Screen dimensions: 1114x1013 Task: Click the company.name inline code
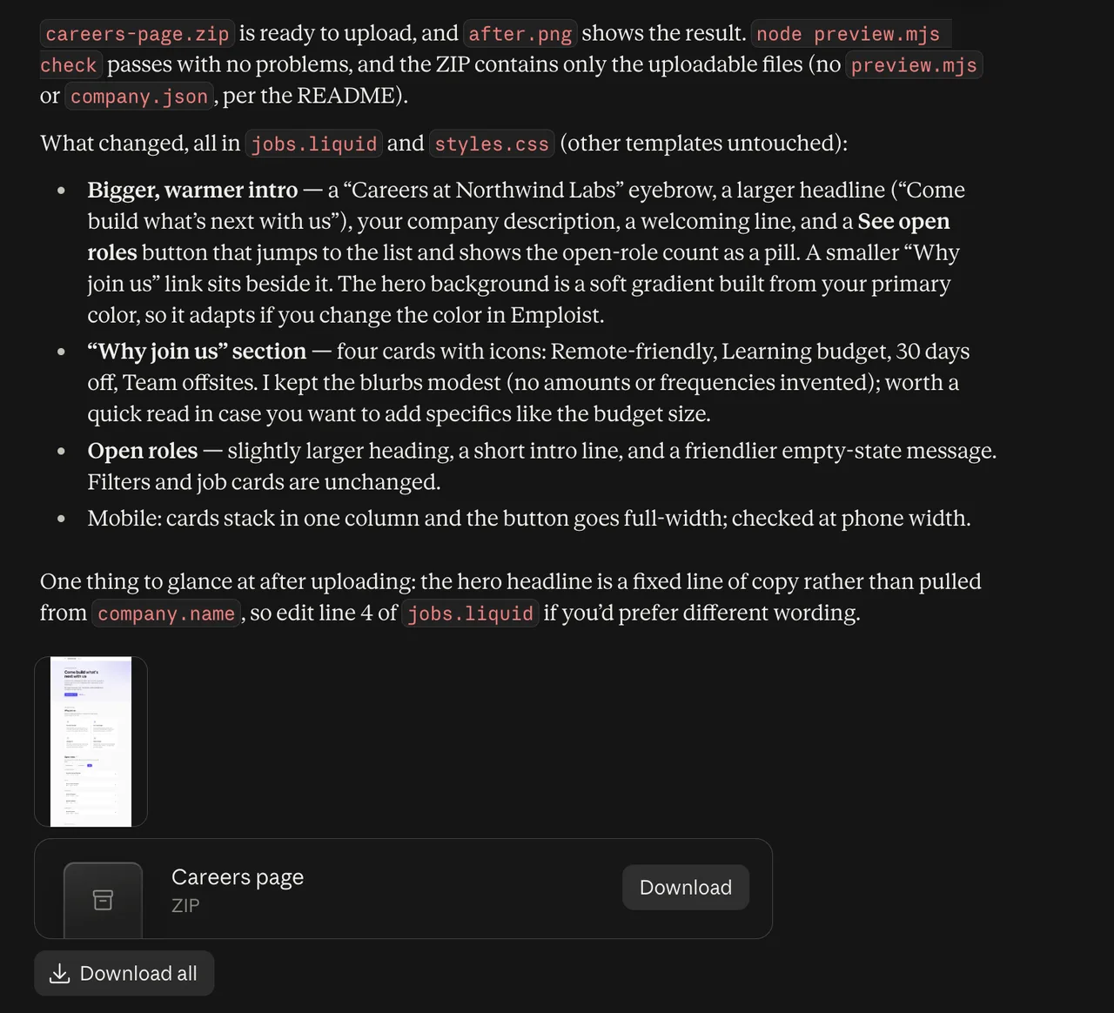(x=166, y=614)
